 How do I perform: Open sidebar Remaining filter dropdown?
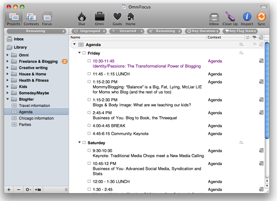click(36, 31)
